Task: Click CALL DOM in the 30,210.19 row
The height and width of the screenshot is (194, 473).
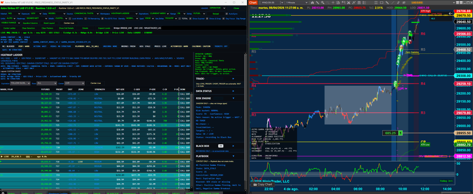Action: click(x=185, y=94)
